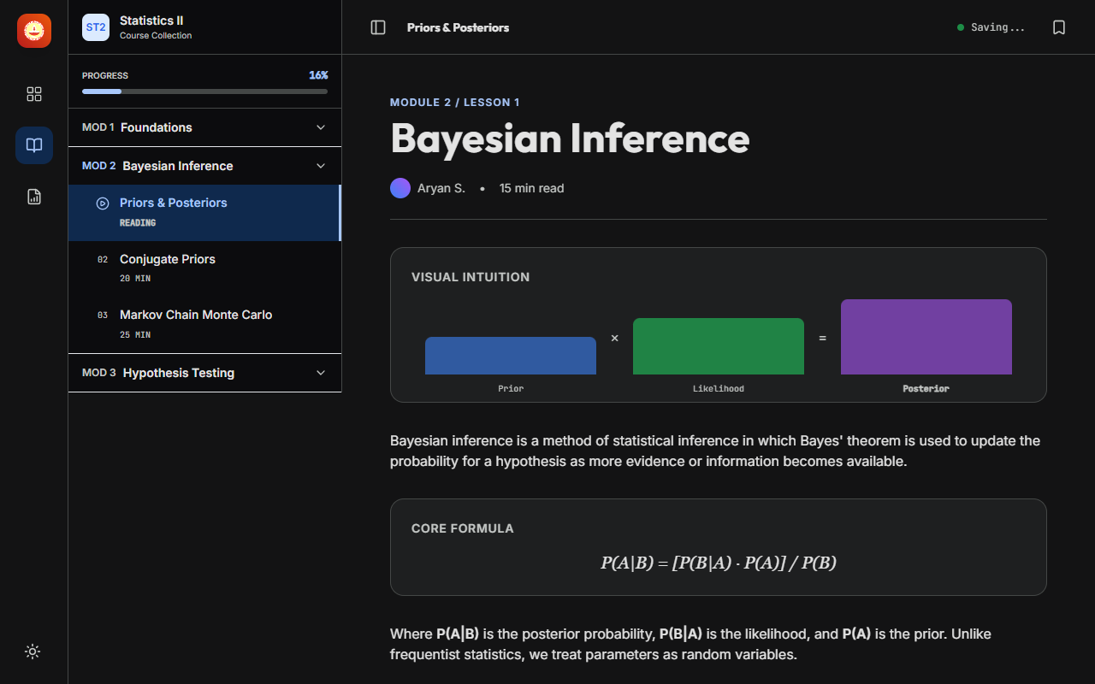The height and width of the screenshot is (684, 1095).
Task: Toggle sidebar panel visibility
Action: pyautogui.click(x=378, y=27)
